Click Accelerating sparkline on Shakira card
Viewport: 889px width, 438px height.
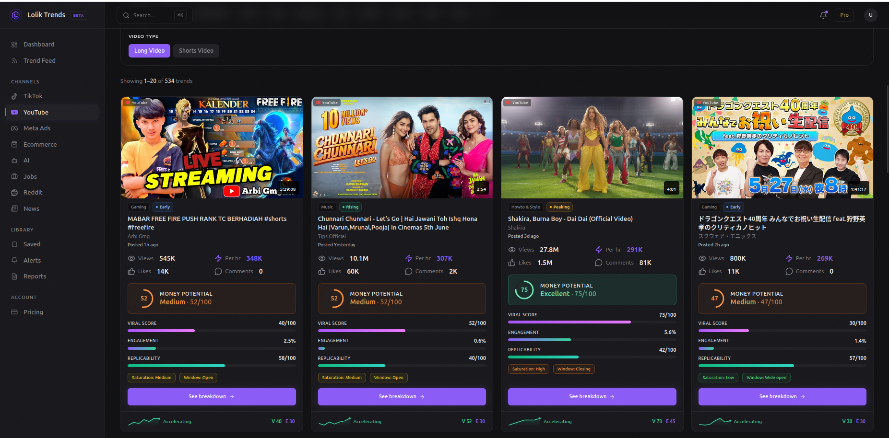click(x=524, y=422)
